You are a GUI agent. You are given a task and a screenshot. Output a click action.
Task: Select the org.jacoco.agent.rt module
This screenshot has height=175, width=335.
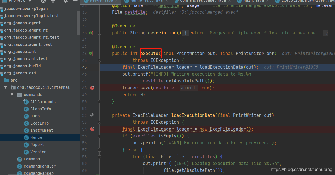click(x=26, y=30)
